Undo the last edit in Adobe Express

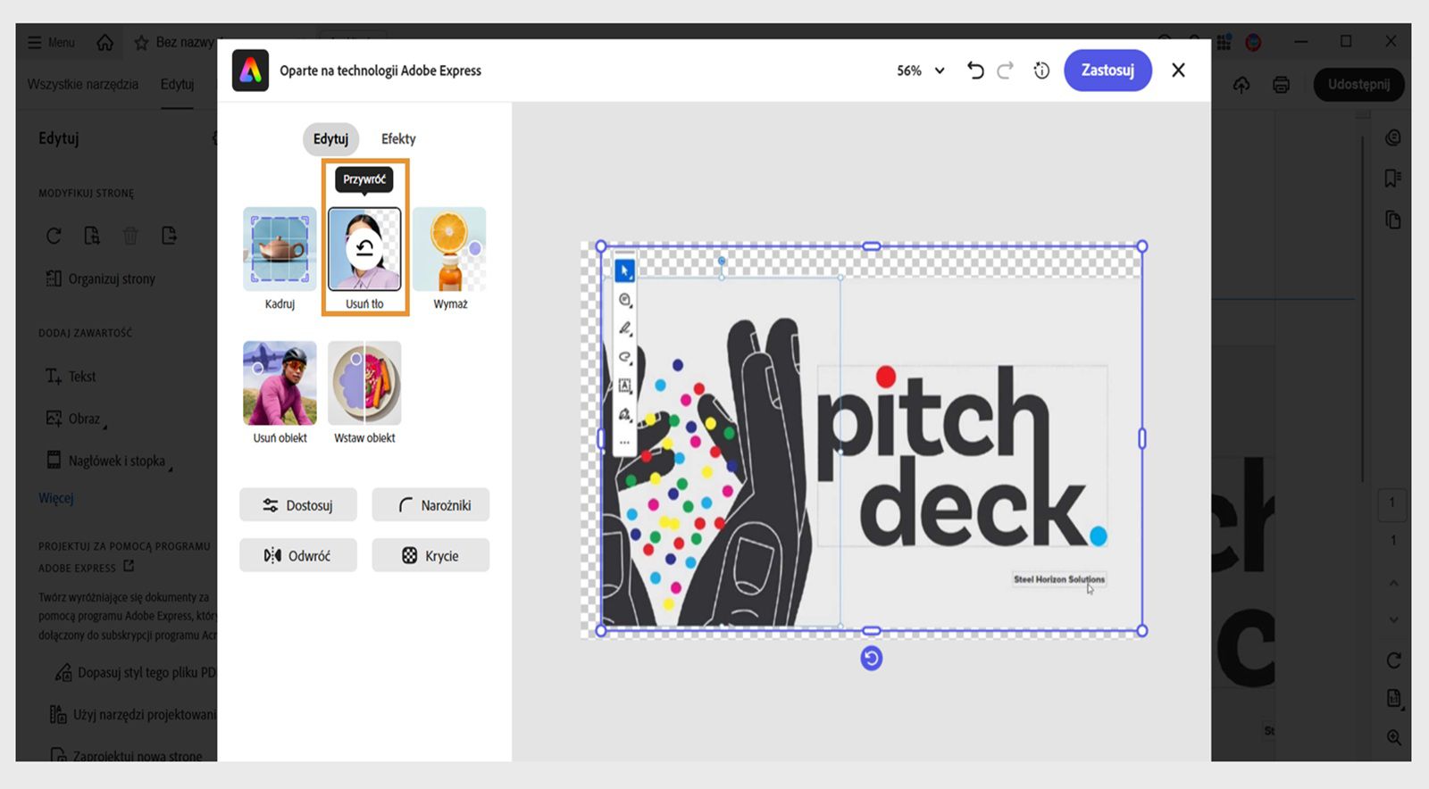tap(975, 71)
